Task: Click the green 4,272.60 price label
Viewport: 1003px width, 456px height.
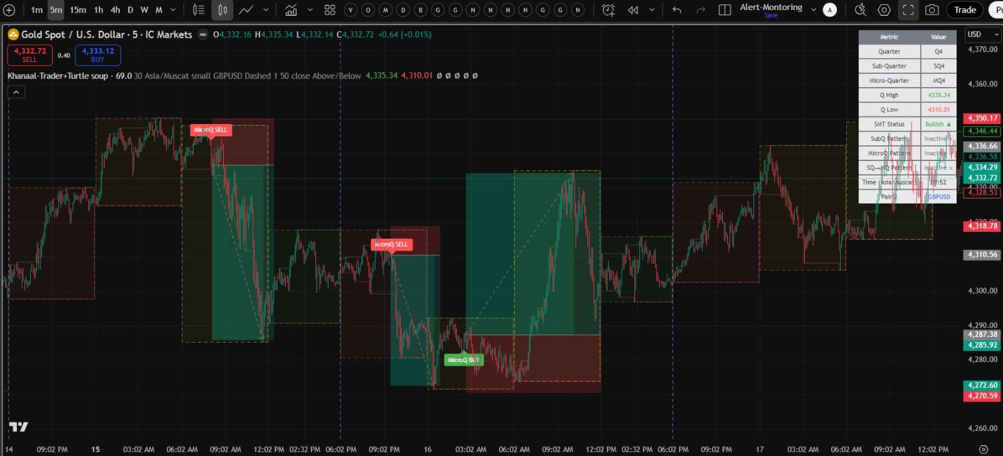Action: coord(982,385)
